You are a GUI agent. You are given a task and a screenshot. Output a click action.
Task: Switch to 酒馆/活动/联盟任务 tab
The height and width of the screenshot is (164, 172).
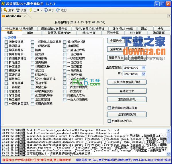click(x=54, y=29)
